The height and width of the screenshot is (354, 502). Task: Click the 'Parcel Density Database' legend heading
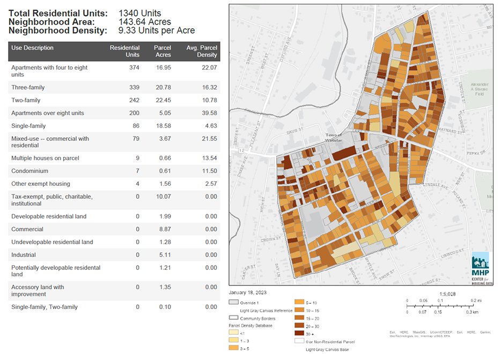[x=250, y=325]
